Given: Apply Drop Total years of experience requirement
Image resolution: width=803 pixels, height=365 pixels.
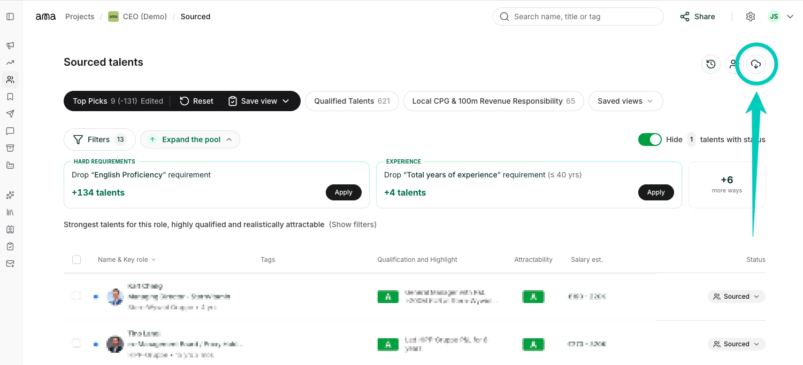Looking at the screenshot, I should [656, 192].
